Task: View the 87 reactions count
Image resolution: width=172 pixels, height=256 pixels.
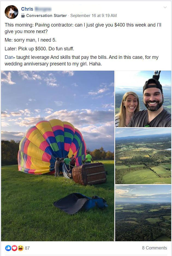Action: point(27,248)
